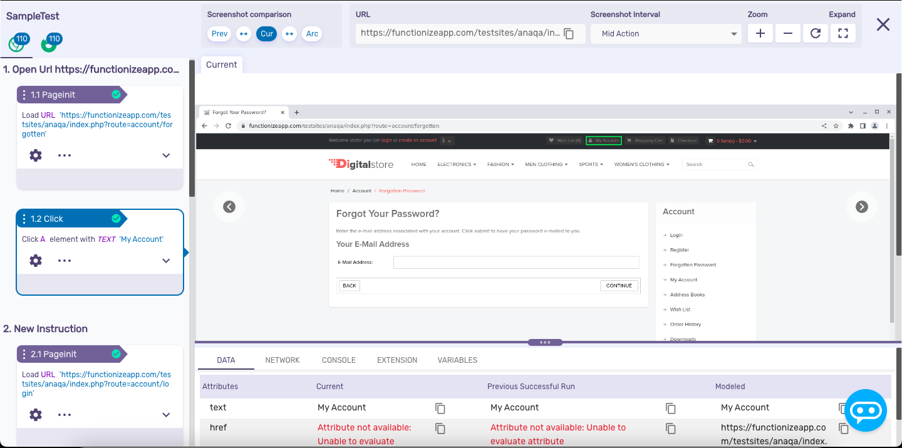902x448 pixels.
Task: Copy Previous Successful Run value of href attribute
Action: pyautogui.click(x=671, y=429)
